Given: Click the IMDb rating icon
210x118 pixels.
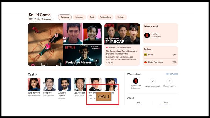Looking at the screenshot, I should [145, 55].
